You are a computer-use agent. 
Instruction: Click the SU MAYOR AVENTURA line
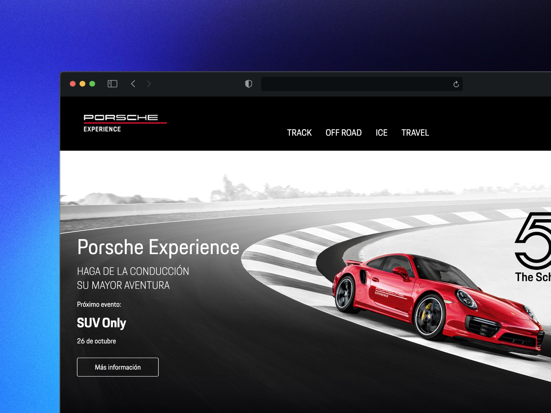click(123, 285)
